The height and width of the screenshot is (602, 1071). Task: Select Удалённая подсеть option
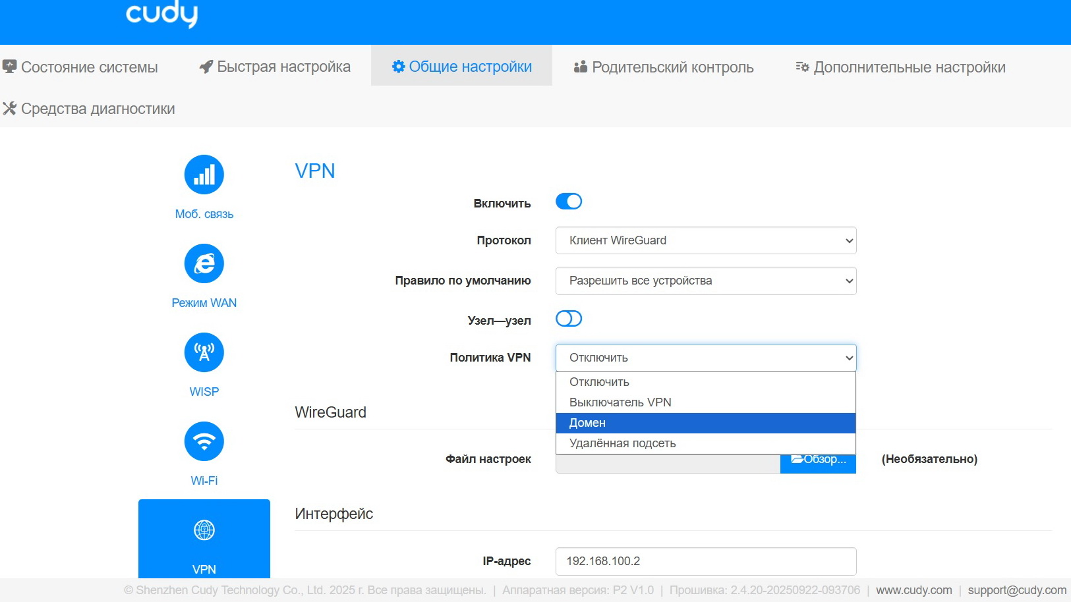(x=706, y=443)
